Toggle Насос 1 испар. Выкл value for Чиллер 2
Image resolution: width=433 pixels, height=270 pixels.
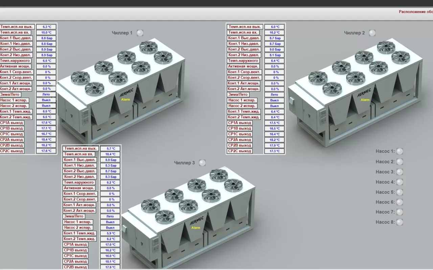[x=274, y=100]
